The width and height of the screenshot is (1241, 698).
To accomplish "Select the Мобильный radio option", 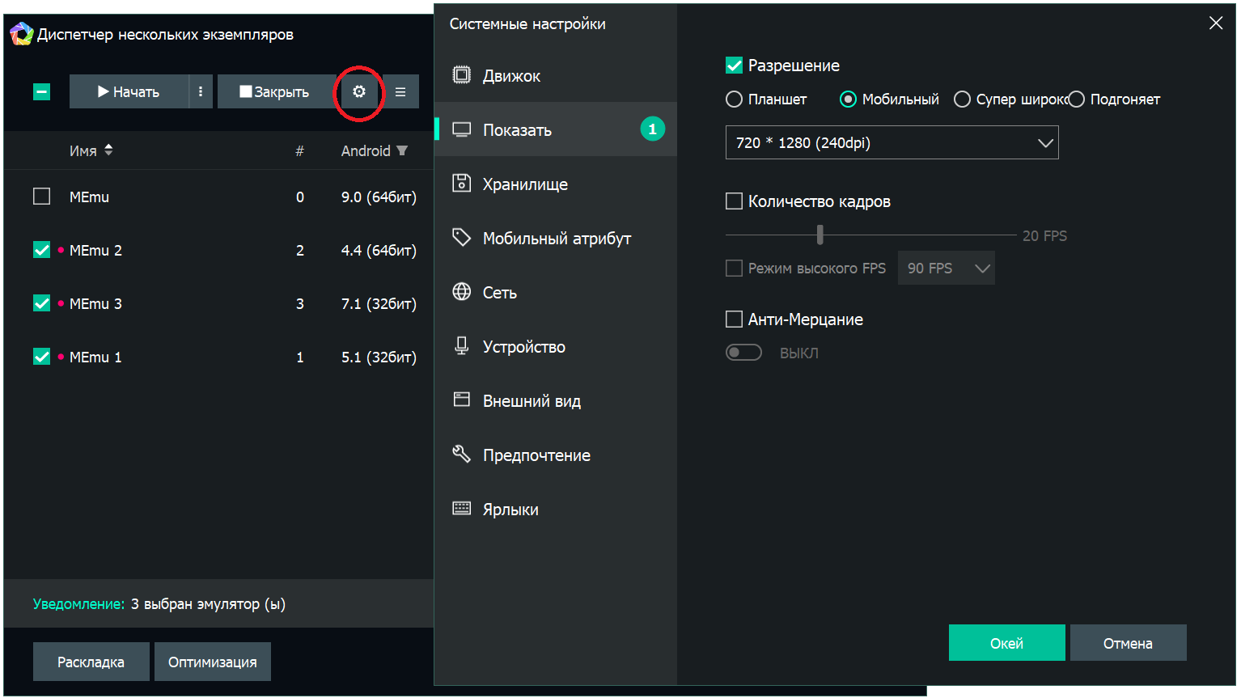I will 848,99.
